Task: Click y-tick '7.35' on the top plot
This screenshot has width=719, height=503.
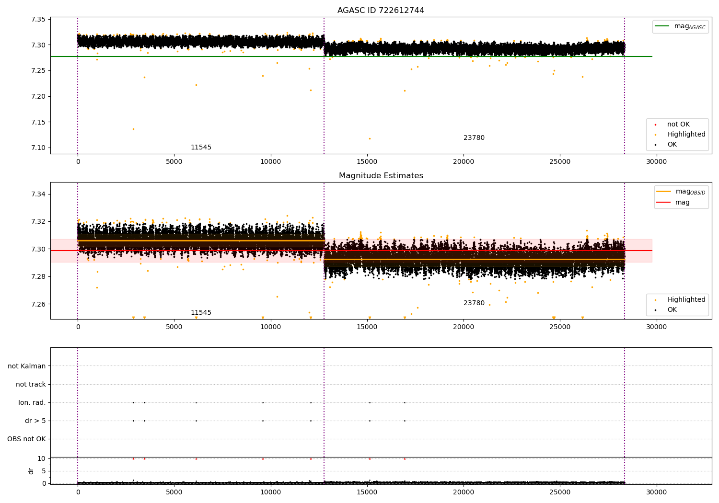Action: click(38, 20)
